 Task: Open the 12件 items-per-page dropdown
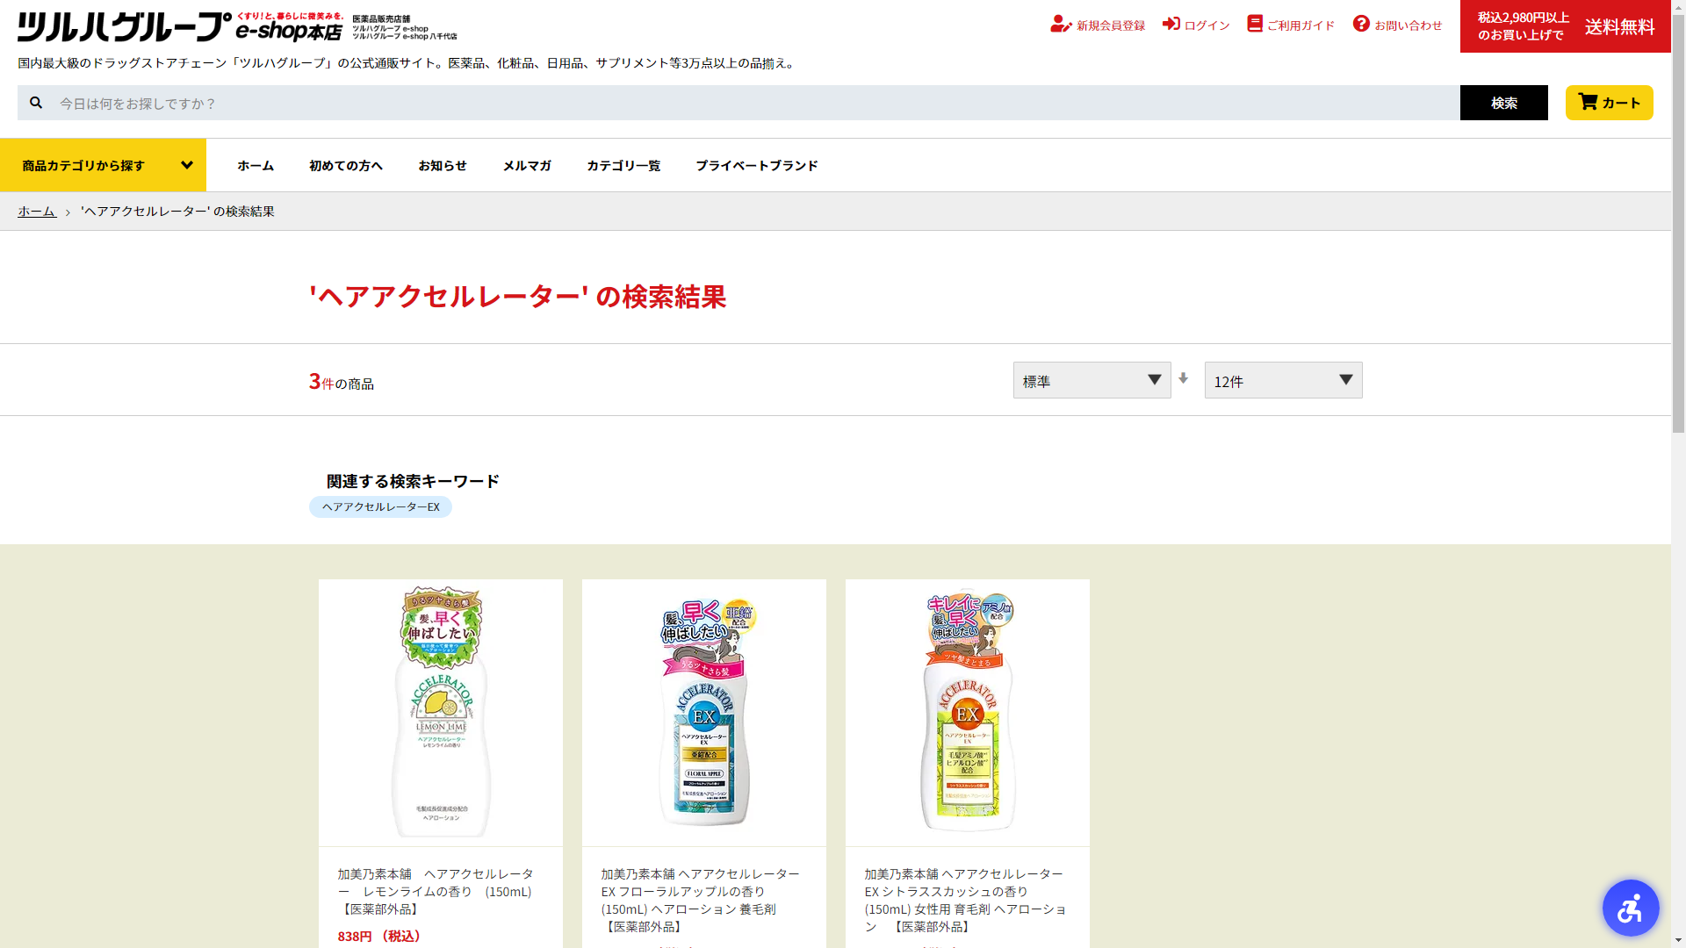coord(1283,380)
